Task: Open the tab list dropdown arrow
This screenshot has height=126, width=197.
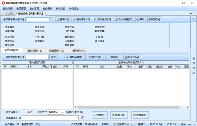Action: 191,14
